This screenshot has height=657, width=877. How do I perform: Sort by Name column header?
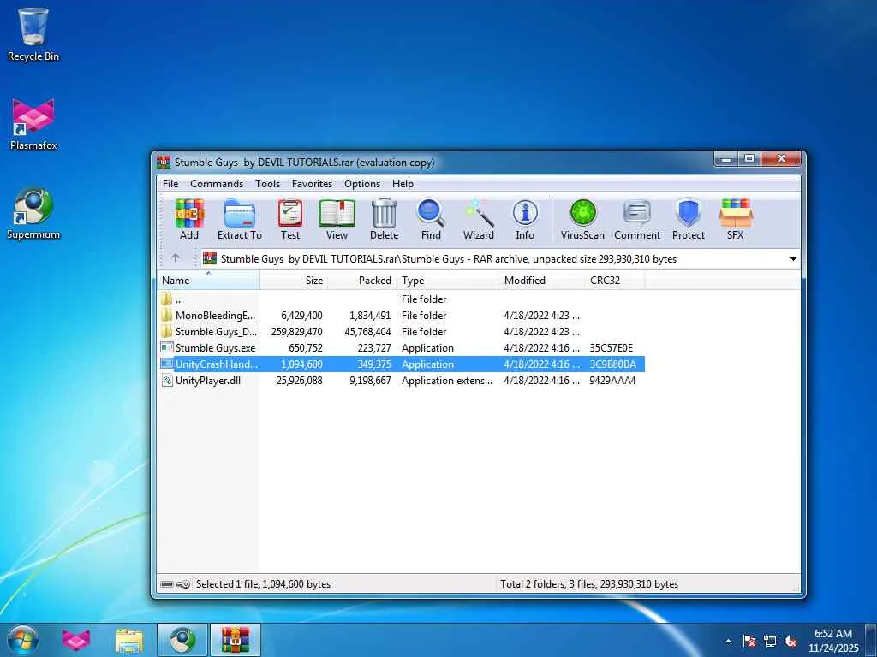(208, 281)
